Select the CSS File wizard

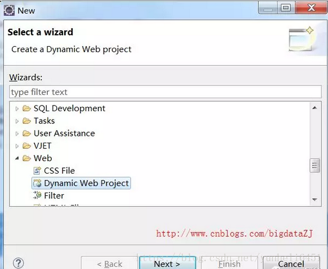pyautogui.click(x=59, y=171)
